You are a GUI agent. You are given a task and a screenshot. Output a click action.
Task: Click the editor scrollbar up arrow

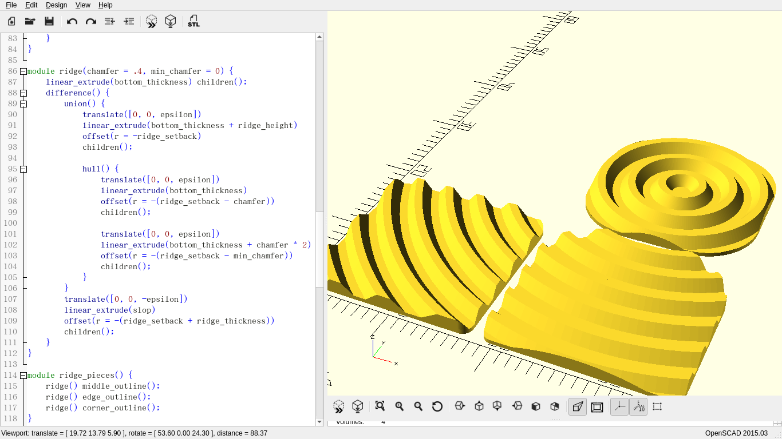coord(319,37)
